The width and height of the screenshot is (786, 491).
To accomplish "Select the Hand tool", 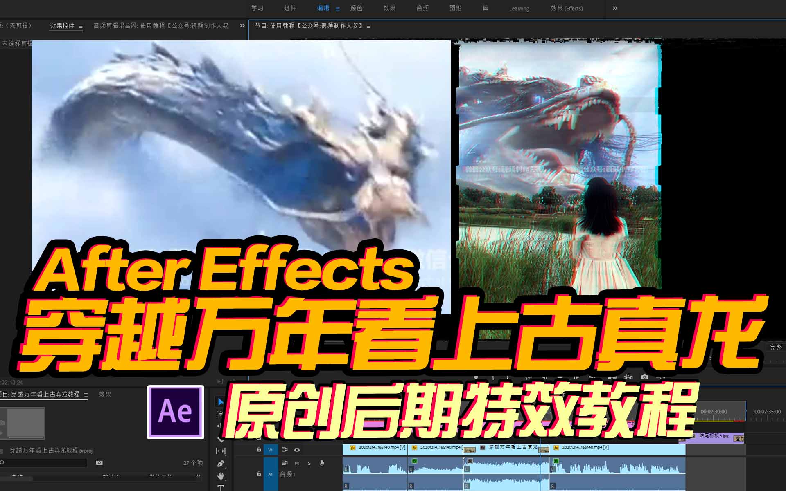I will [x=221, y=476].
